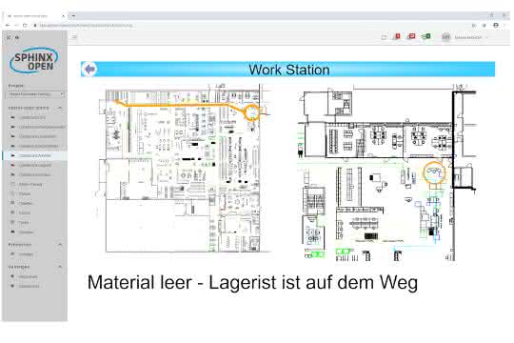This screenshot has width=514, height=343.
Task: Click the X icon above the Sphinx logo
Action: click(9, 37)
